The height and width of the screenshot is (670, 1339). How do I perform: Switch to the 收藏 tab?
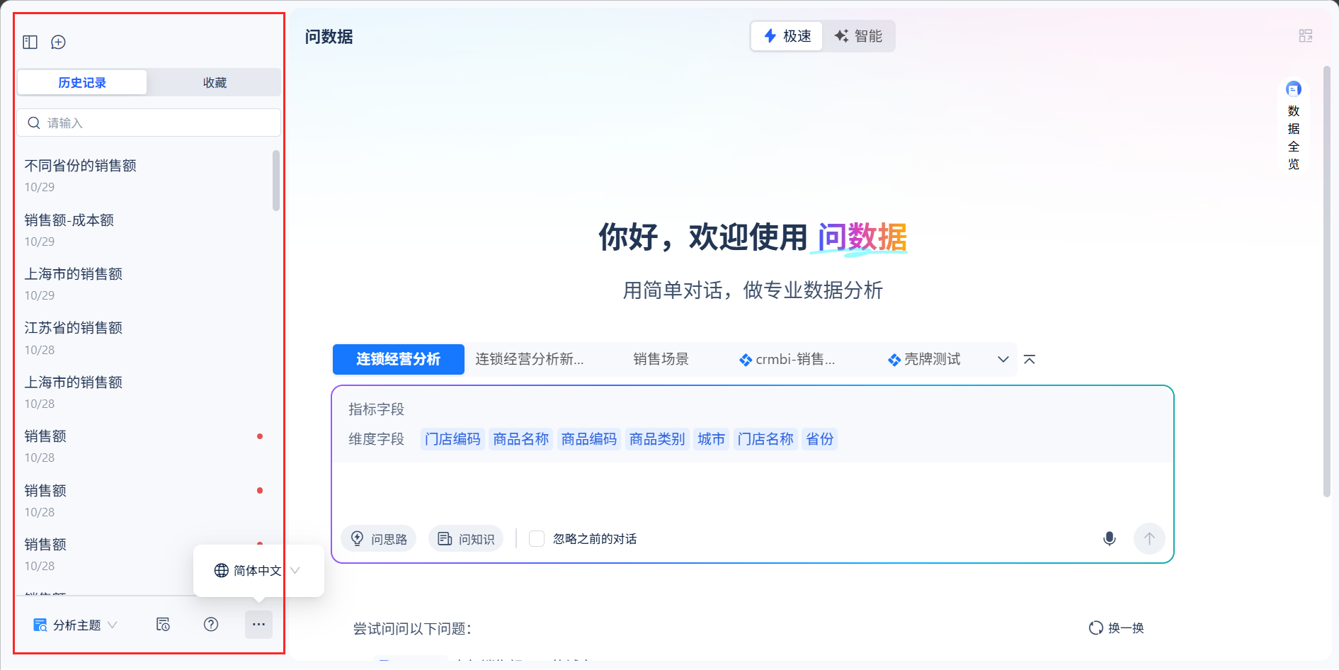tap(215, 83)
